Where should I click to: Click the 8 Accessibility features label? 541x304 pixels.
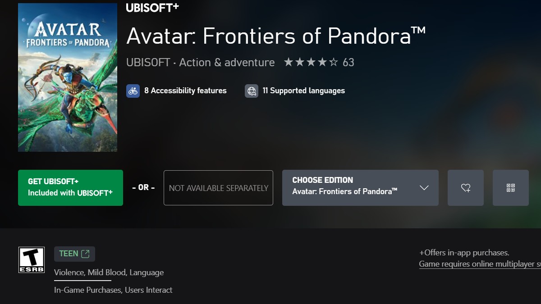185,91
